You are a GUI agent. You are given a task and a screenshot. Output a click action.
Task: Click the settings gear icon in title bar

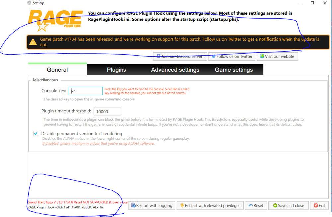(x=29, y=3)
